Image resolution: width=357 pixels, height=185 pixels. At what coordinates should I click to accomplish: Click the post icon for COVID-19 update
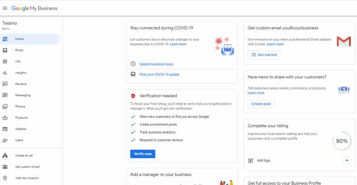click(133, 74)
